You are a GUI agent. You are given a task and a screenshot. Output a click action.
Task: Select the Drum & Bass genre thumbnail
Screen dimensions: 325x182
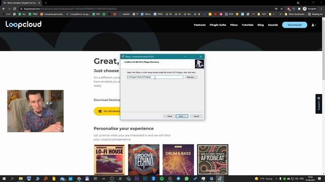coord(178,160)
